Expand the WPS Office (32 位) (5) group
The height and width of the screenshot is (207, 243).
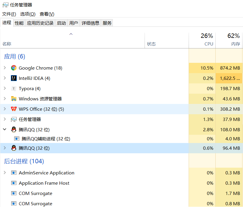tap(5, 109)
